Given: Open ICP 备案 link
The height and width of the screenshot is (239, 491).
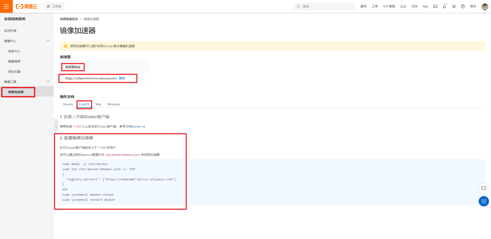Looking at the screenshot, I should [389, 6].
